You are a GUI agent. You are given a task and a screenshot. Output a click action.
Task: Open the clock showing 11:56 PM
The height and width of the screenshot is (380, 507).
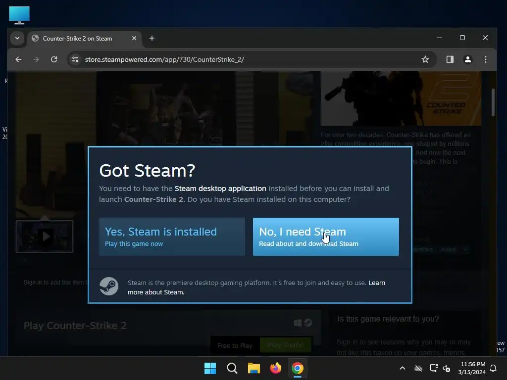[472, 368]
